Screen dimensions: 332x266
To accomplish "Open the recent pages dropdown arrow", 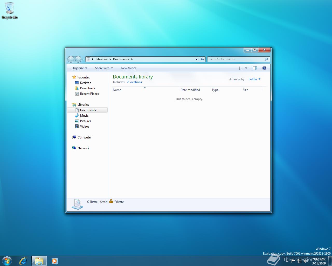I will (x=83, y=59).
